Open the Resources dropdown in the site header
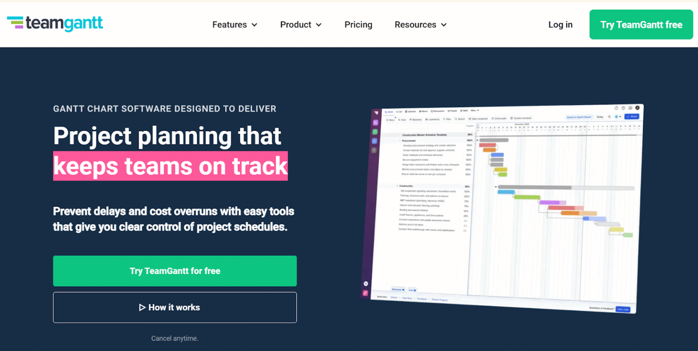Image resolution: width=698 pixels, height=351 pixels. pos(416,25)
